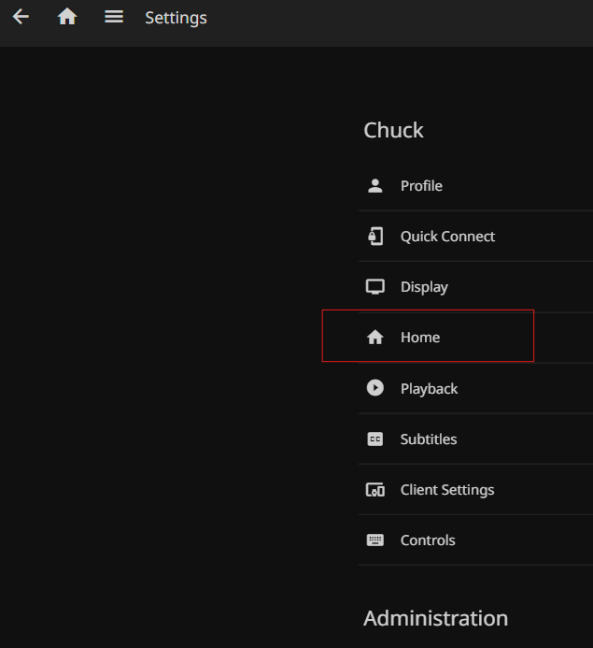Click the back arrow in the header
The width and height of the screenshot is (593, 648).
21,17
